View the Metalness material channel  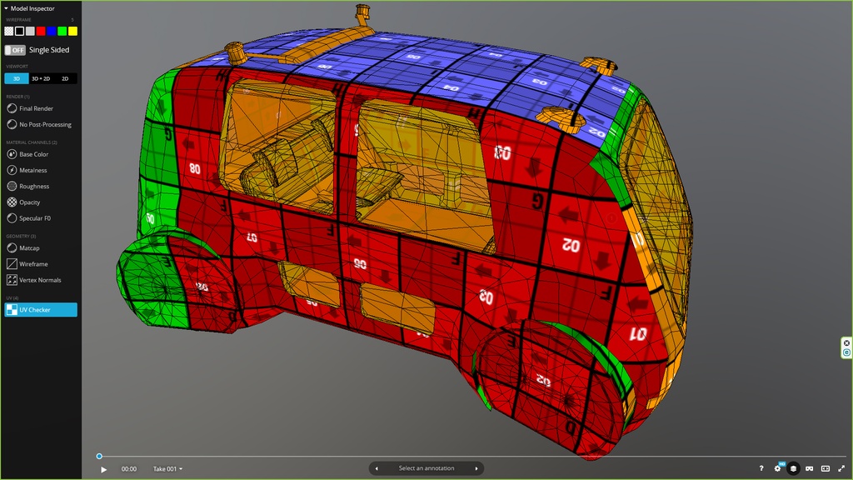[x=32, y=171]
